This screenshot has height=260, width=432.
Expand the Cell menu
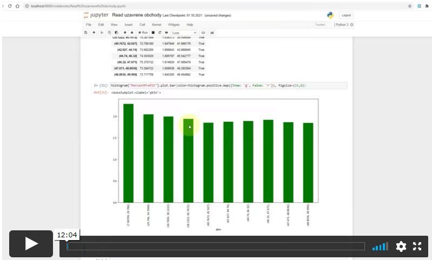142,25
